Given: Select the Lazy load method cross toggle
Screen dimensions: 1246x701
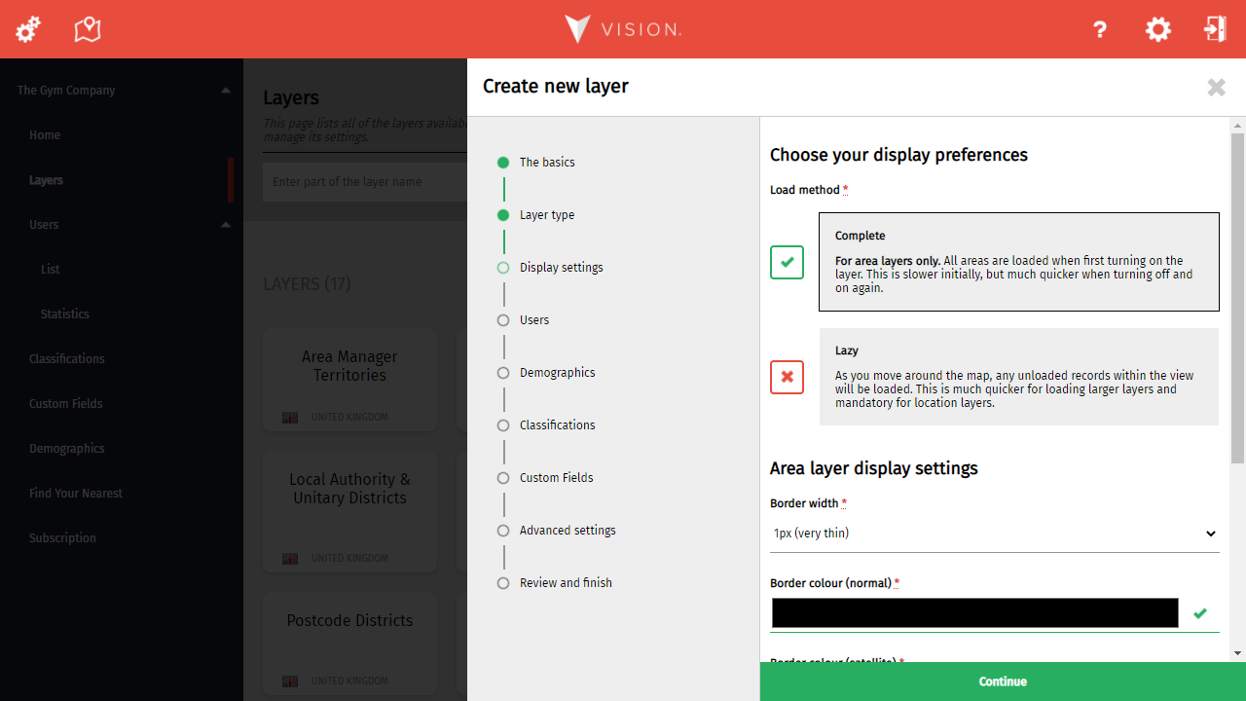Looking at the screenshot, I should pos(787,377).
